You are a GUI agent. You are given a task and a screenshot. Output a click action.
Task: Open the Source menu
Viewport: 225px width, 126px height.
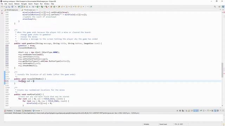point(11,4)
